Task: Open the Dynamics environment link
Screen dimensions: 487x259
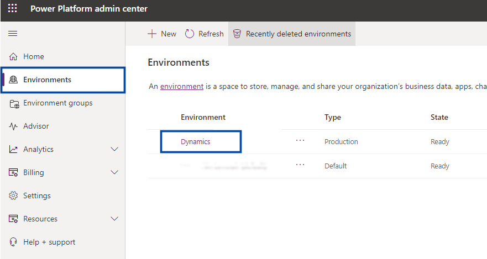Action: coord(195,142)
